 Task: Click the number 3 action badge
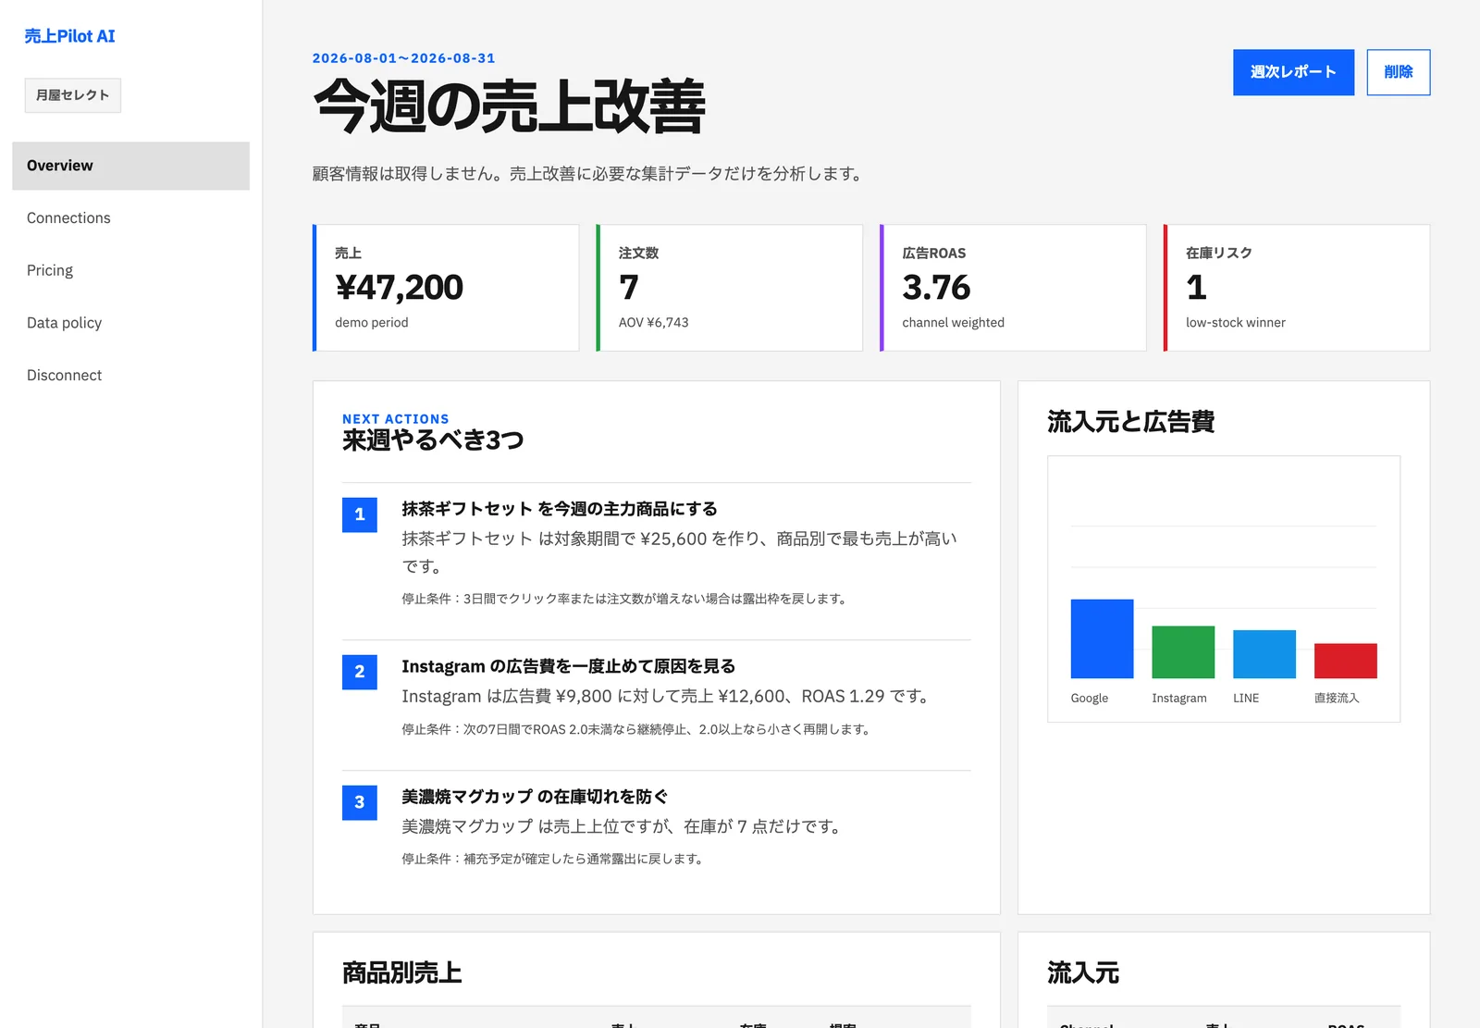360,802
